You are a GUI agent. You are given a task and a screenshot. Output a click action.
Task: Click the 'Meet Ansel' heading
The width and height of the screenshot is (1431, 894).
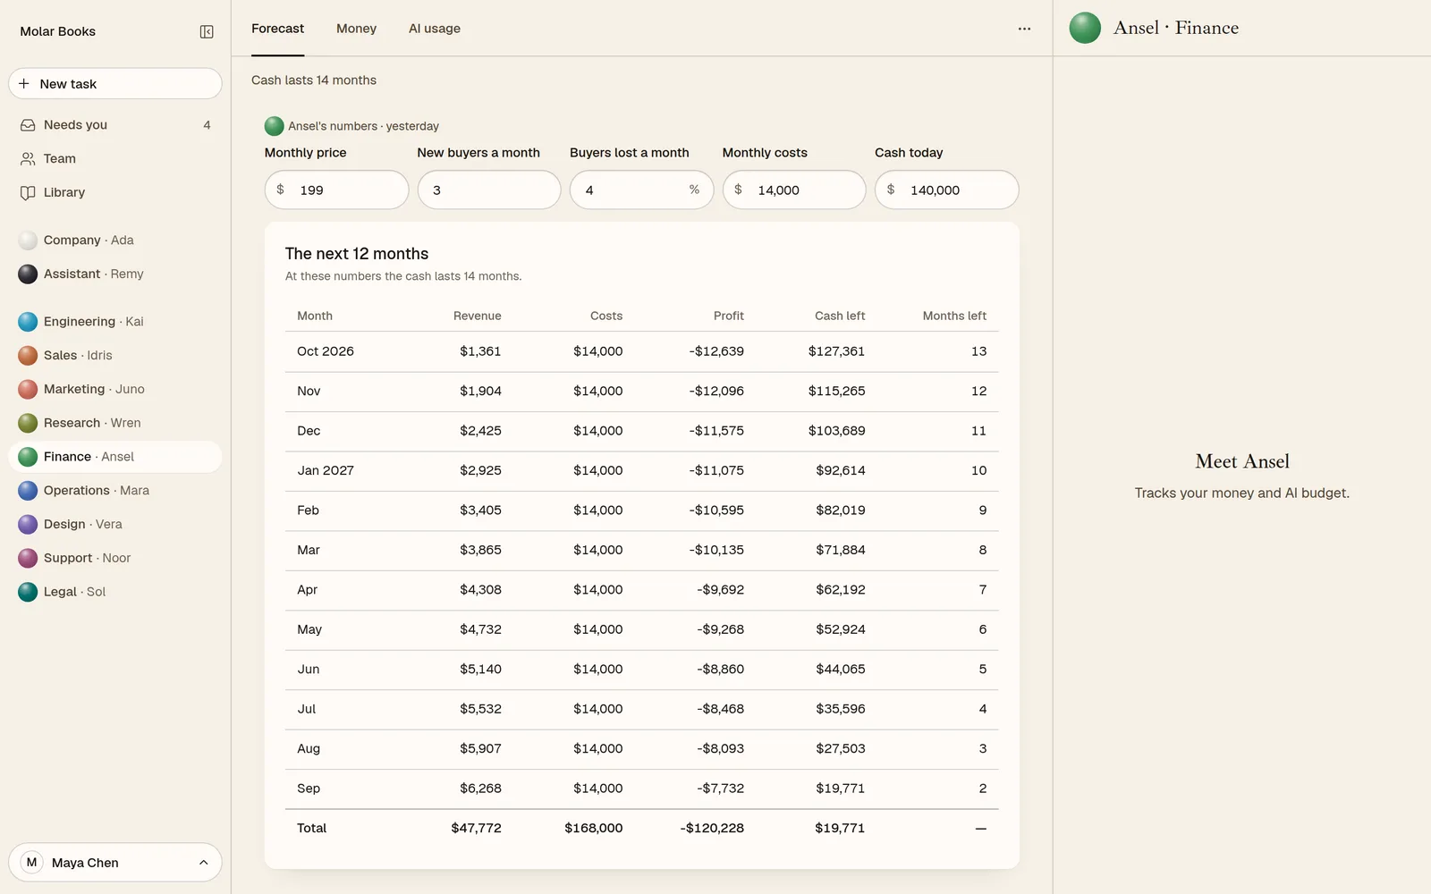(x=1242, y=461)
